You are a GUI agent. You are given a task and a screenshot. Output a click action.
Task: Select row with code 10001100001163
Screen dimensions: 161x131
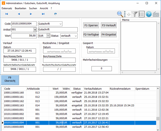pos(14,105)
